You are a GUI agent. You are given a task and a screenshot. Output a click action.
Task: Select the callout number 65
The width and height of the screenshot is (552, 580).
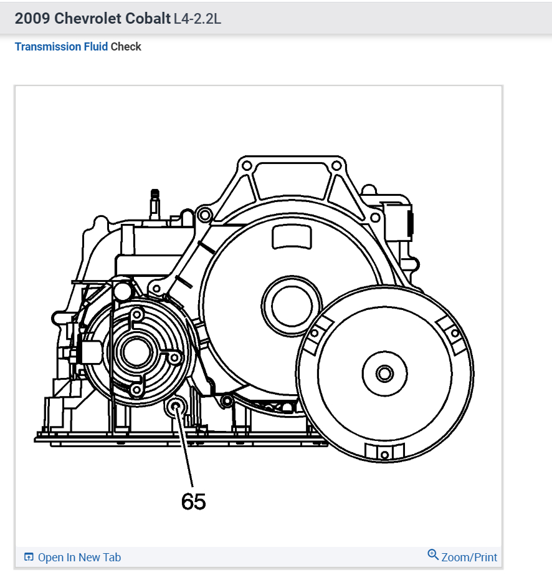pyautogui.click(x=195, y=500)
